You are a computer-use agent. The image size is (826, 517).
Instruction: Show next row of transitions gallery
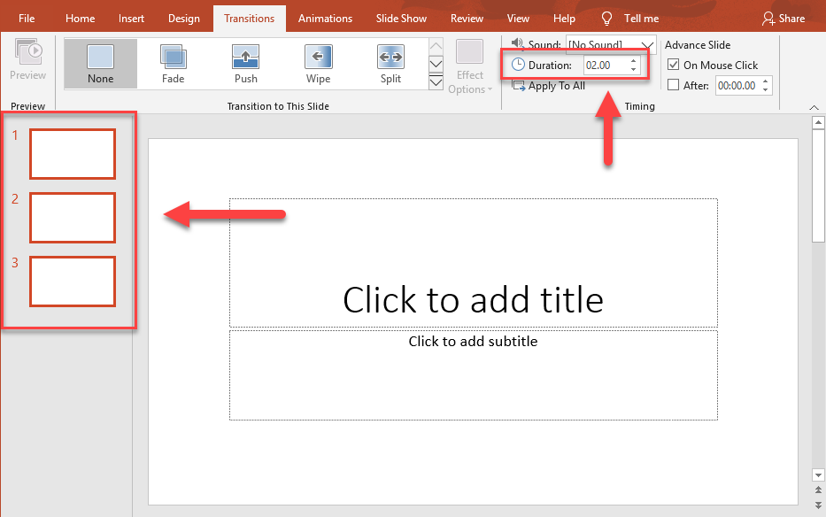pos(436,65)
